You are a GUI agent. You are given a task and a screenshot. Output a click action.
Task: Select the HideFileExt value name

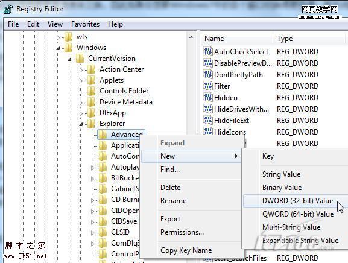(x=232, y=121)
